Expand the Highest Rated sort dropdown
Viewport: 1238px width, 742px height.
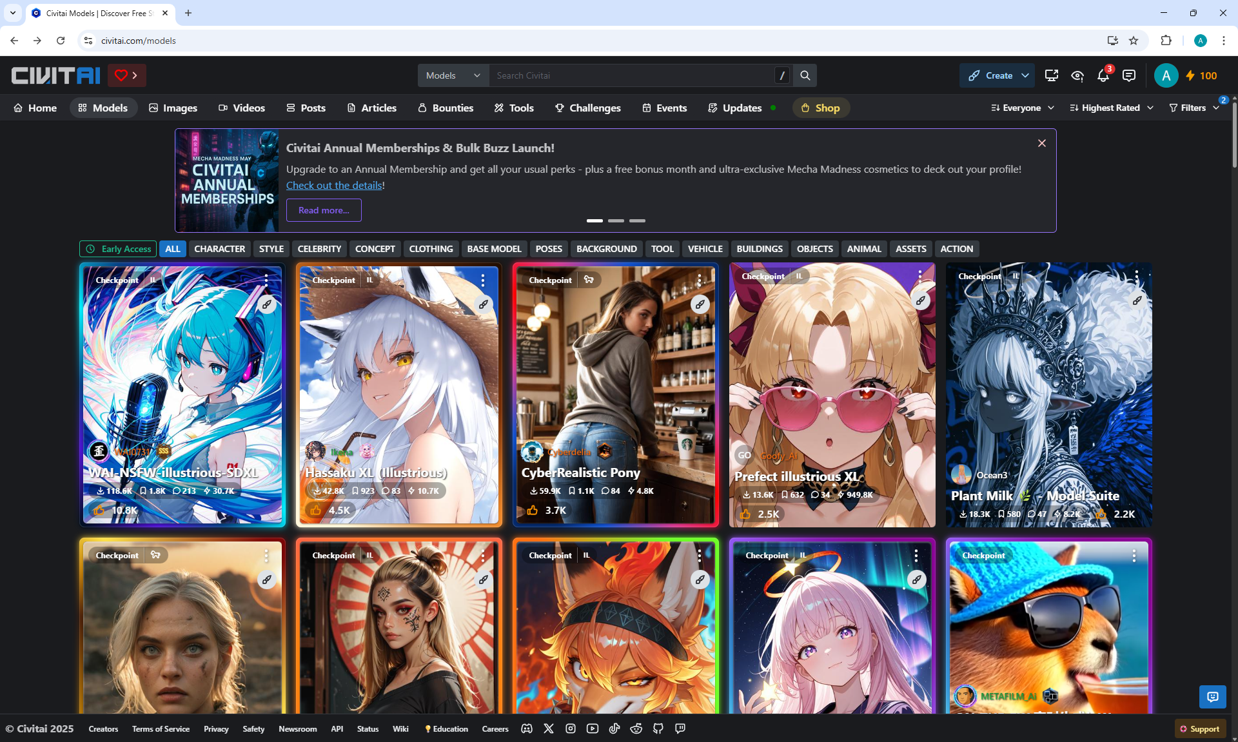1111,108
